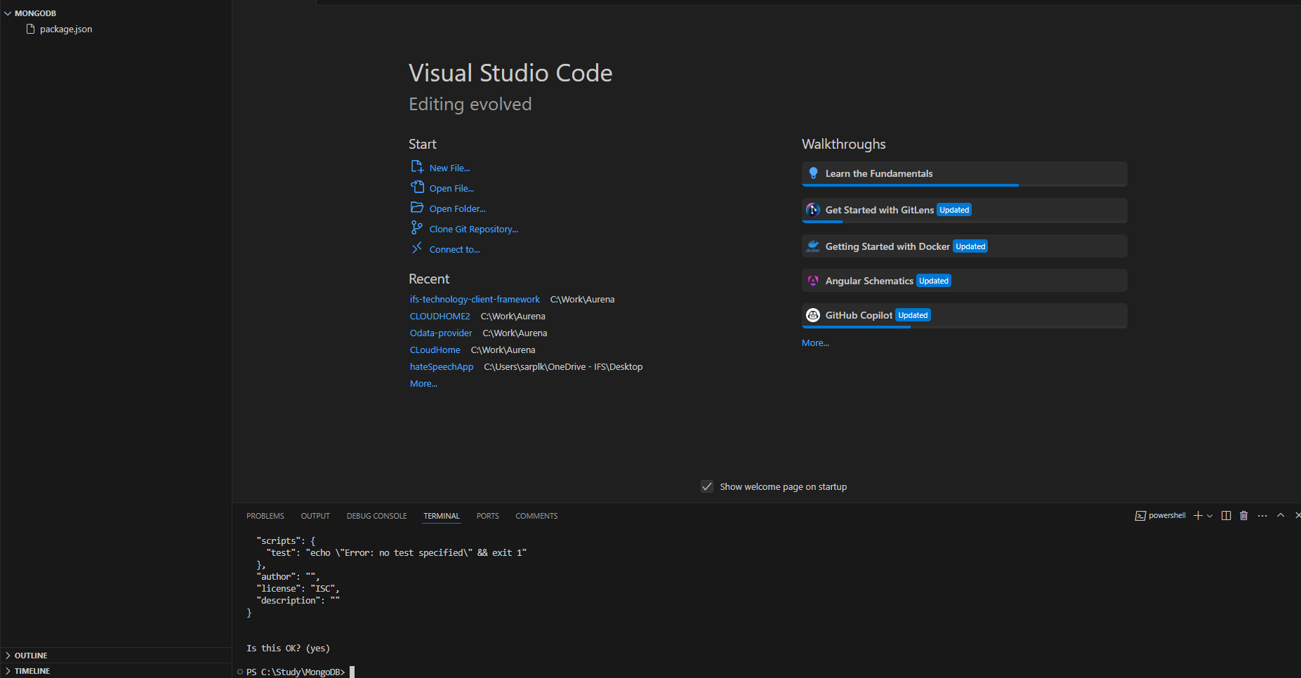Split the terminal panel
The height and width of the screenshot is (678, 1301).
(x=1226, y=516)
